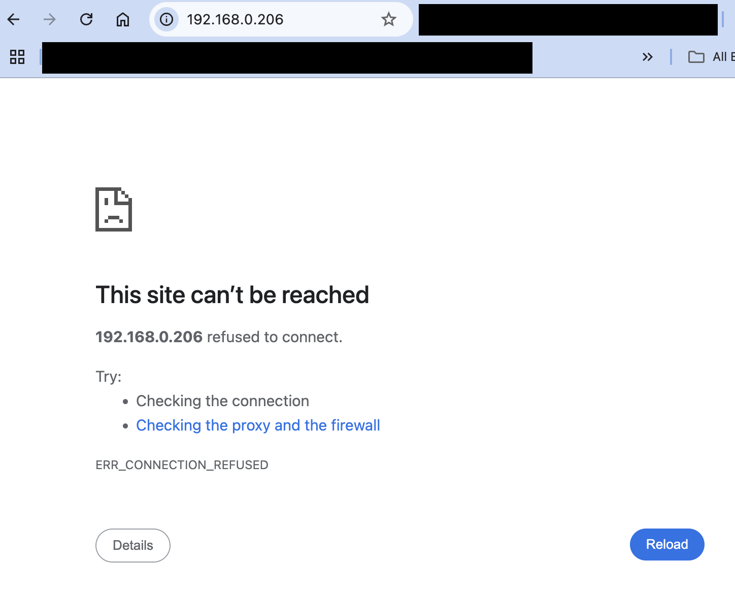Image resolution: width=735 pixels, height=593 pixels.
Task: Bookmark this tab with the star icon
Action: [389, 20]
